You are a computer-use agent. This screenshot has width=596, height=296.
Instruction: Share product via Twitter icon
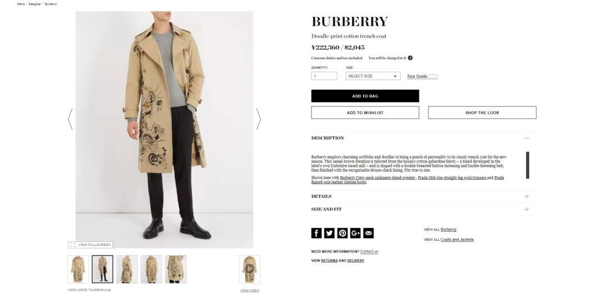tap(329, 233)
